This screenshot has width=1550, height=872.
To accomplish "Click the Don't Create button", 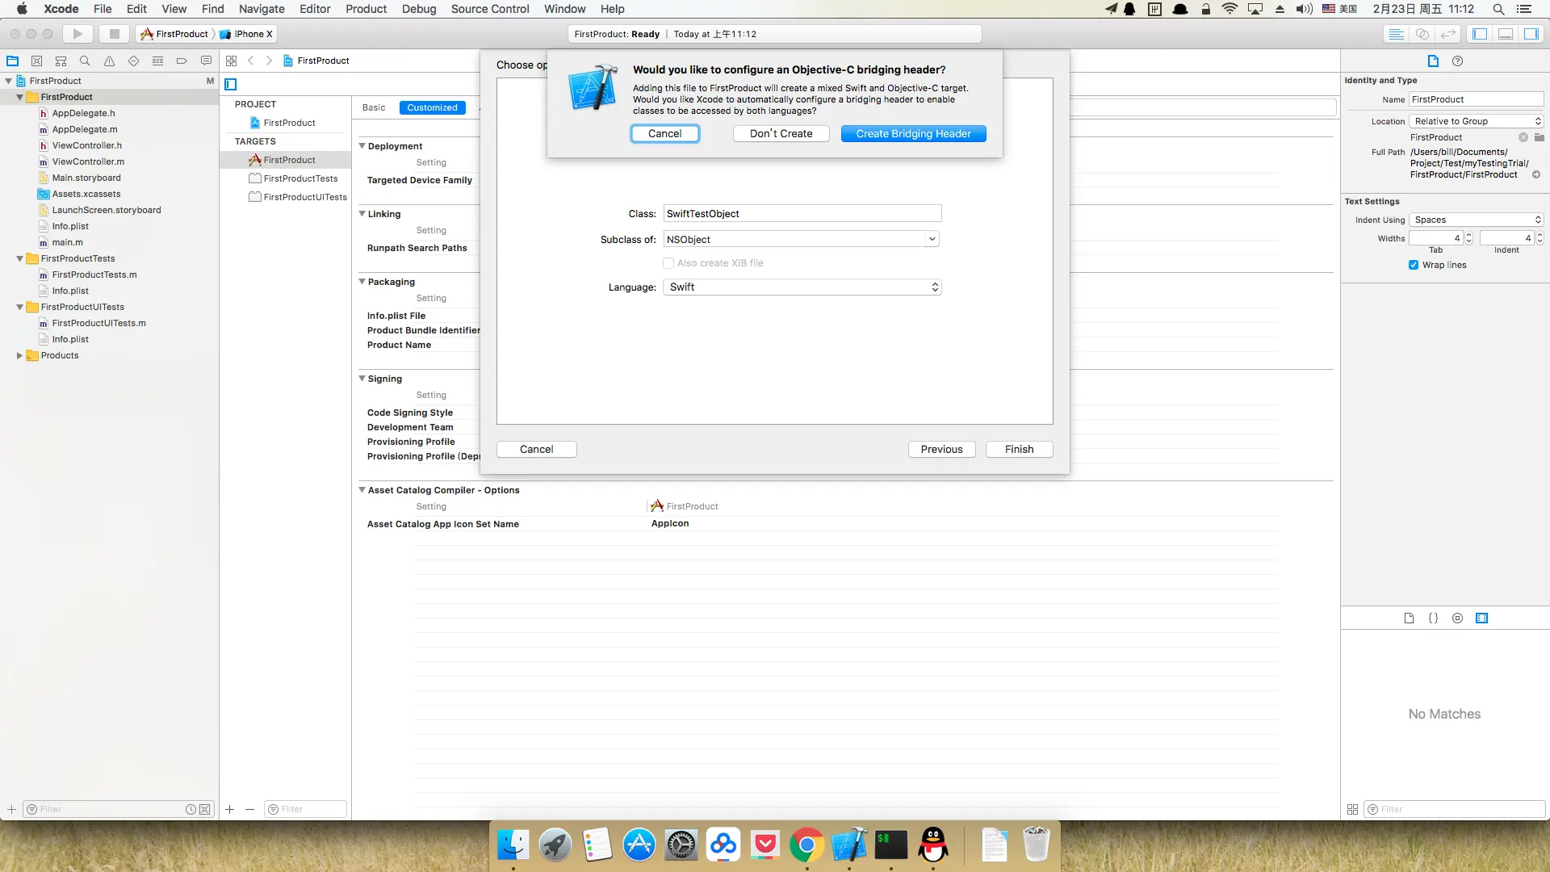I will tap(781, 133).
